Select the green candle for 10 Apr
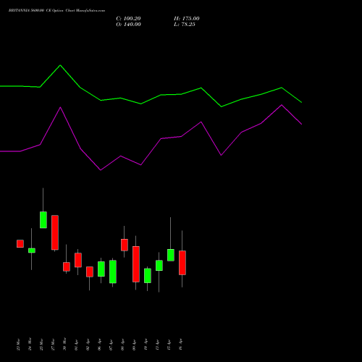This screenshot has height=362, width=362. click(x=148, y=276)
